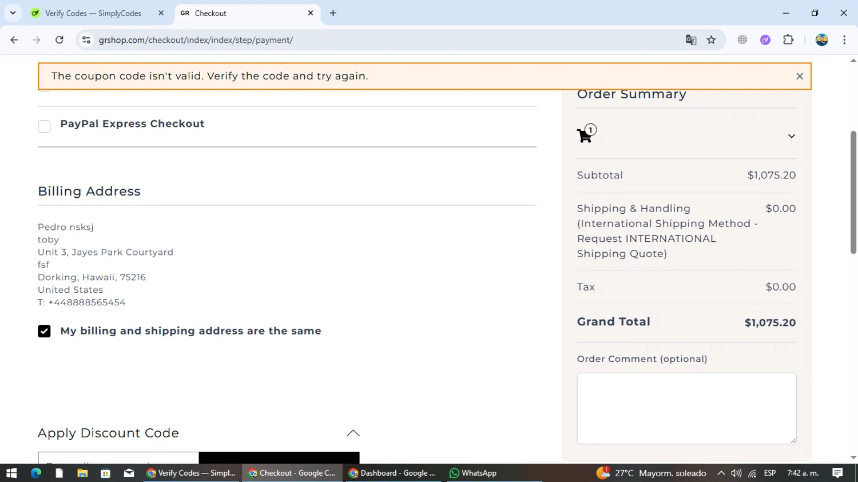Open Microsoft Store from taskbar

click(x=105, y=473)
